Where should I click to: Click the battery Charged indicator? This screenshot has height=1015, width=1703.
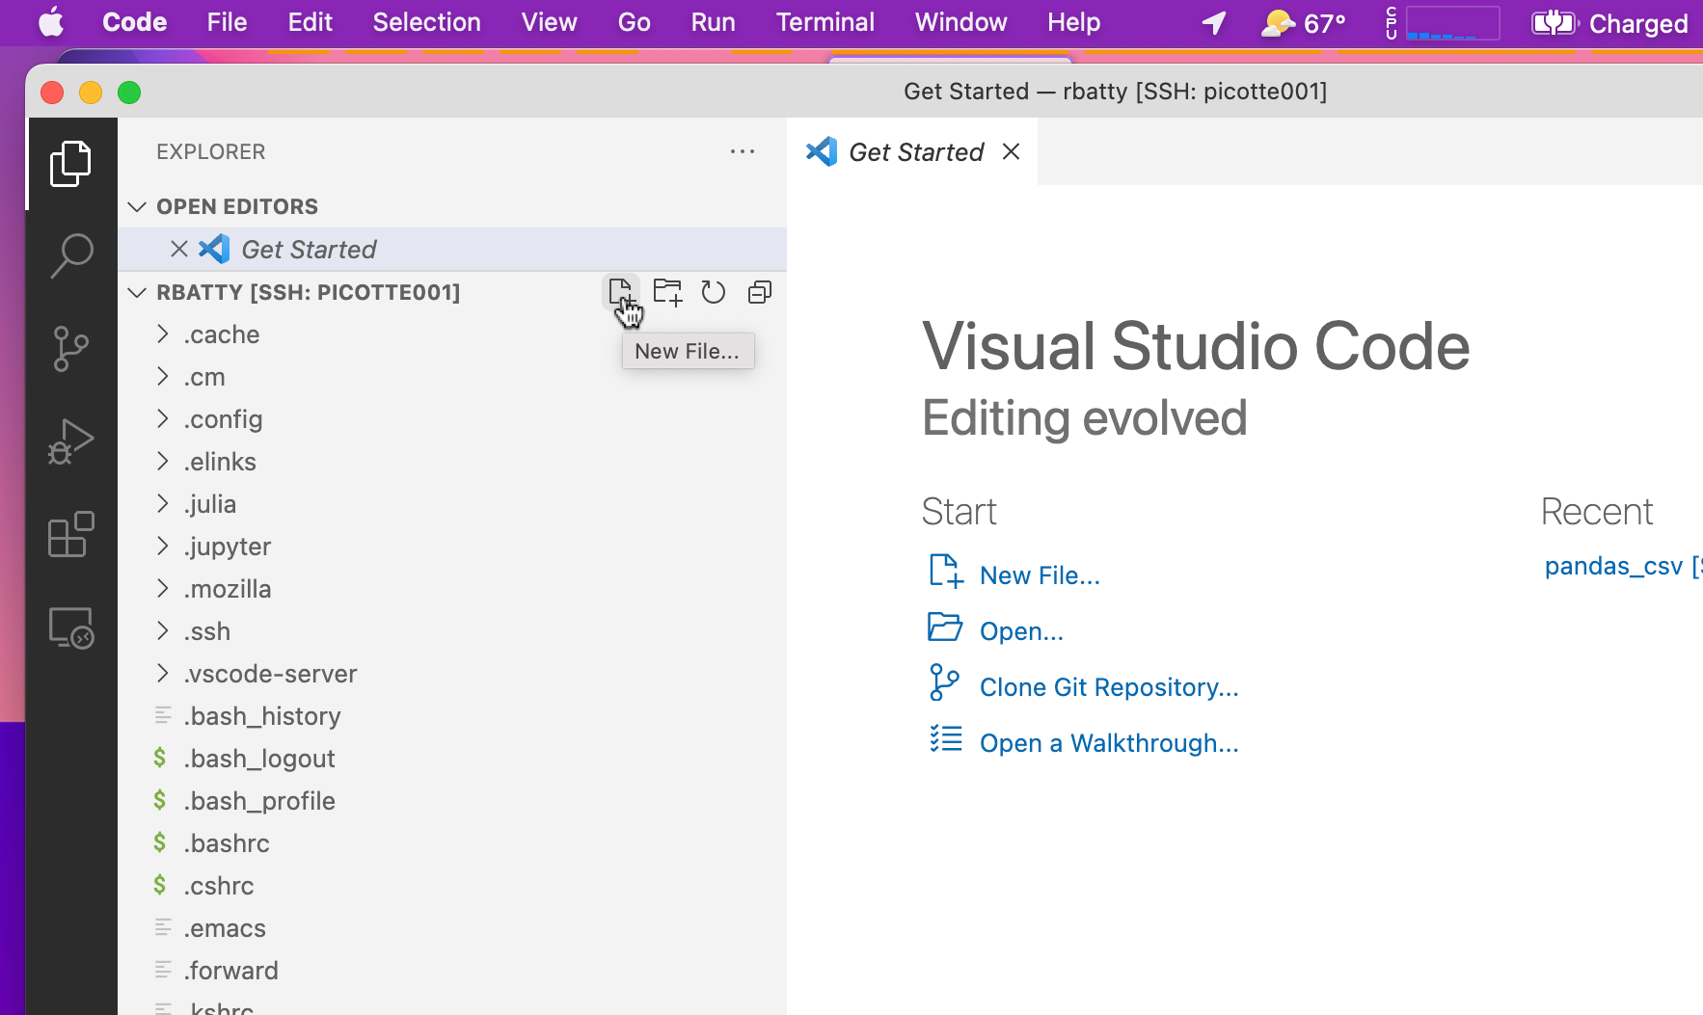point(1609,22)
